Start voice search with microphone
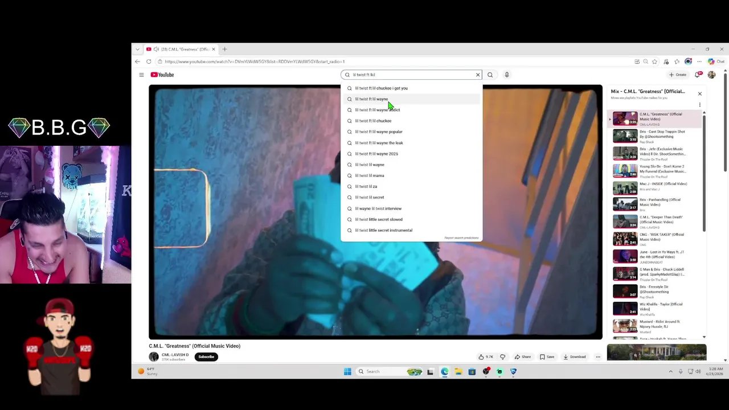This screenshot has width=729, height=410. coord(506,75)
